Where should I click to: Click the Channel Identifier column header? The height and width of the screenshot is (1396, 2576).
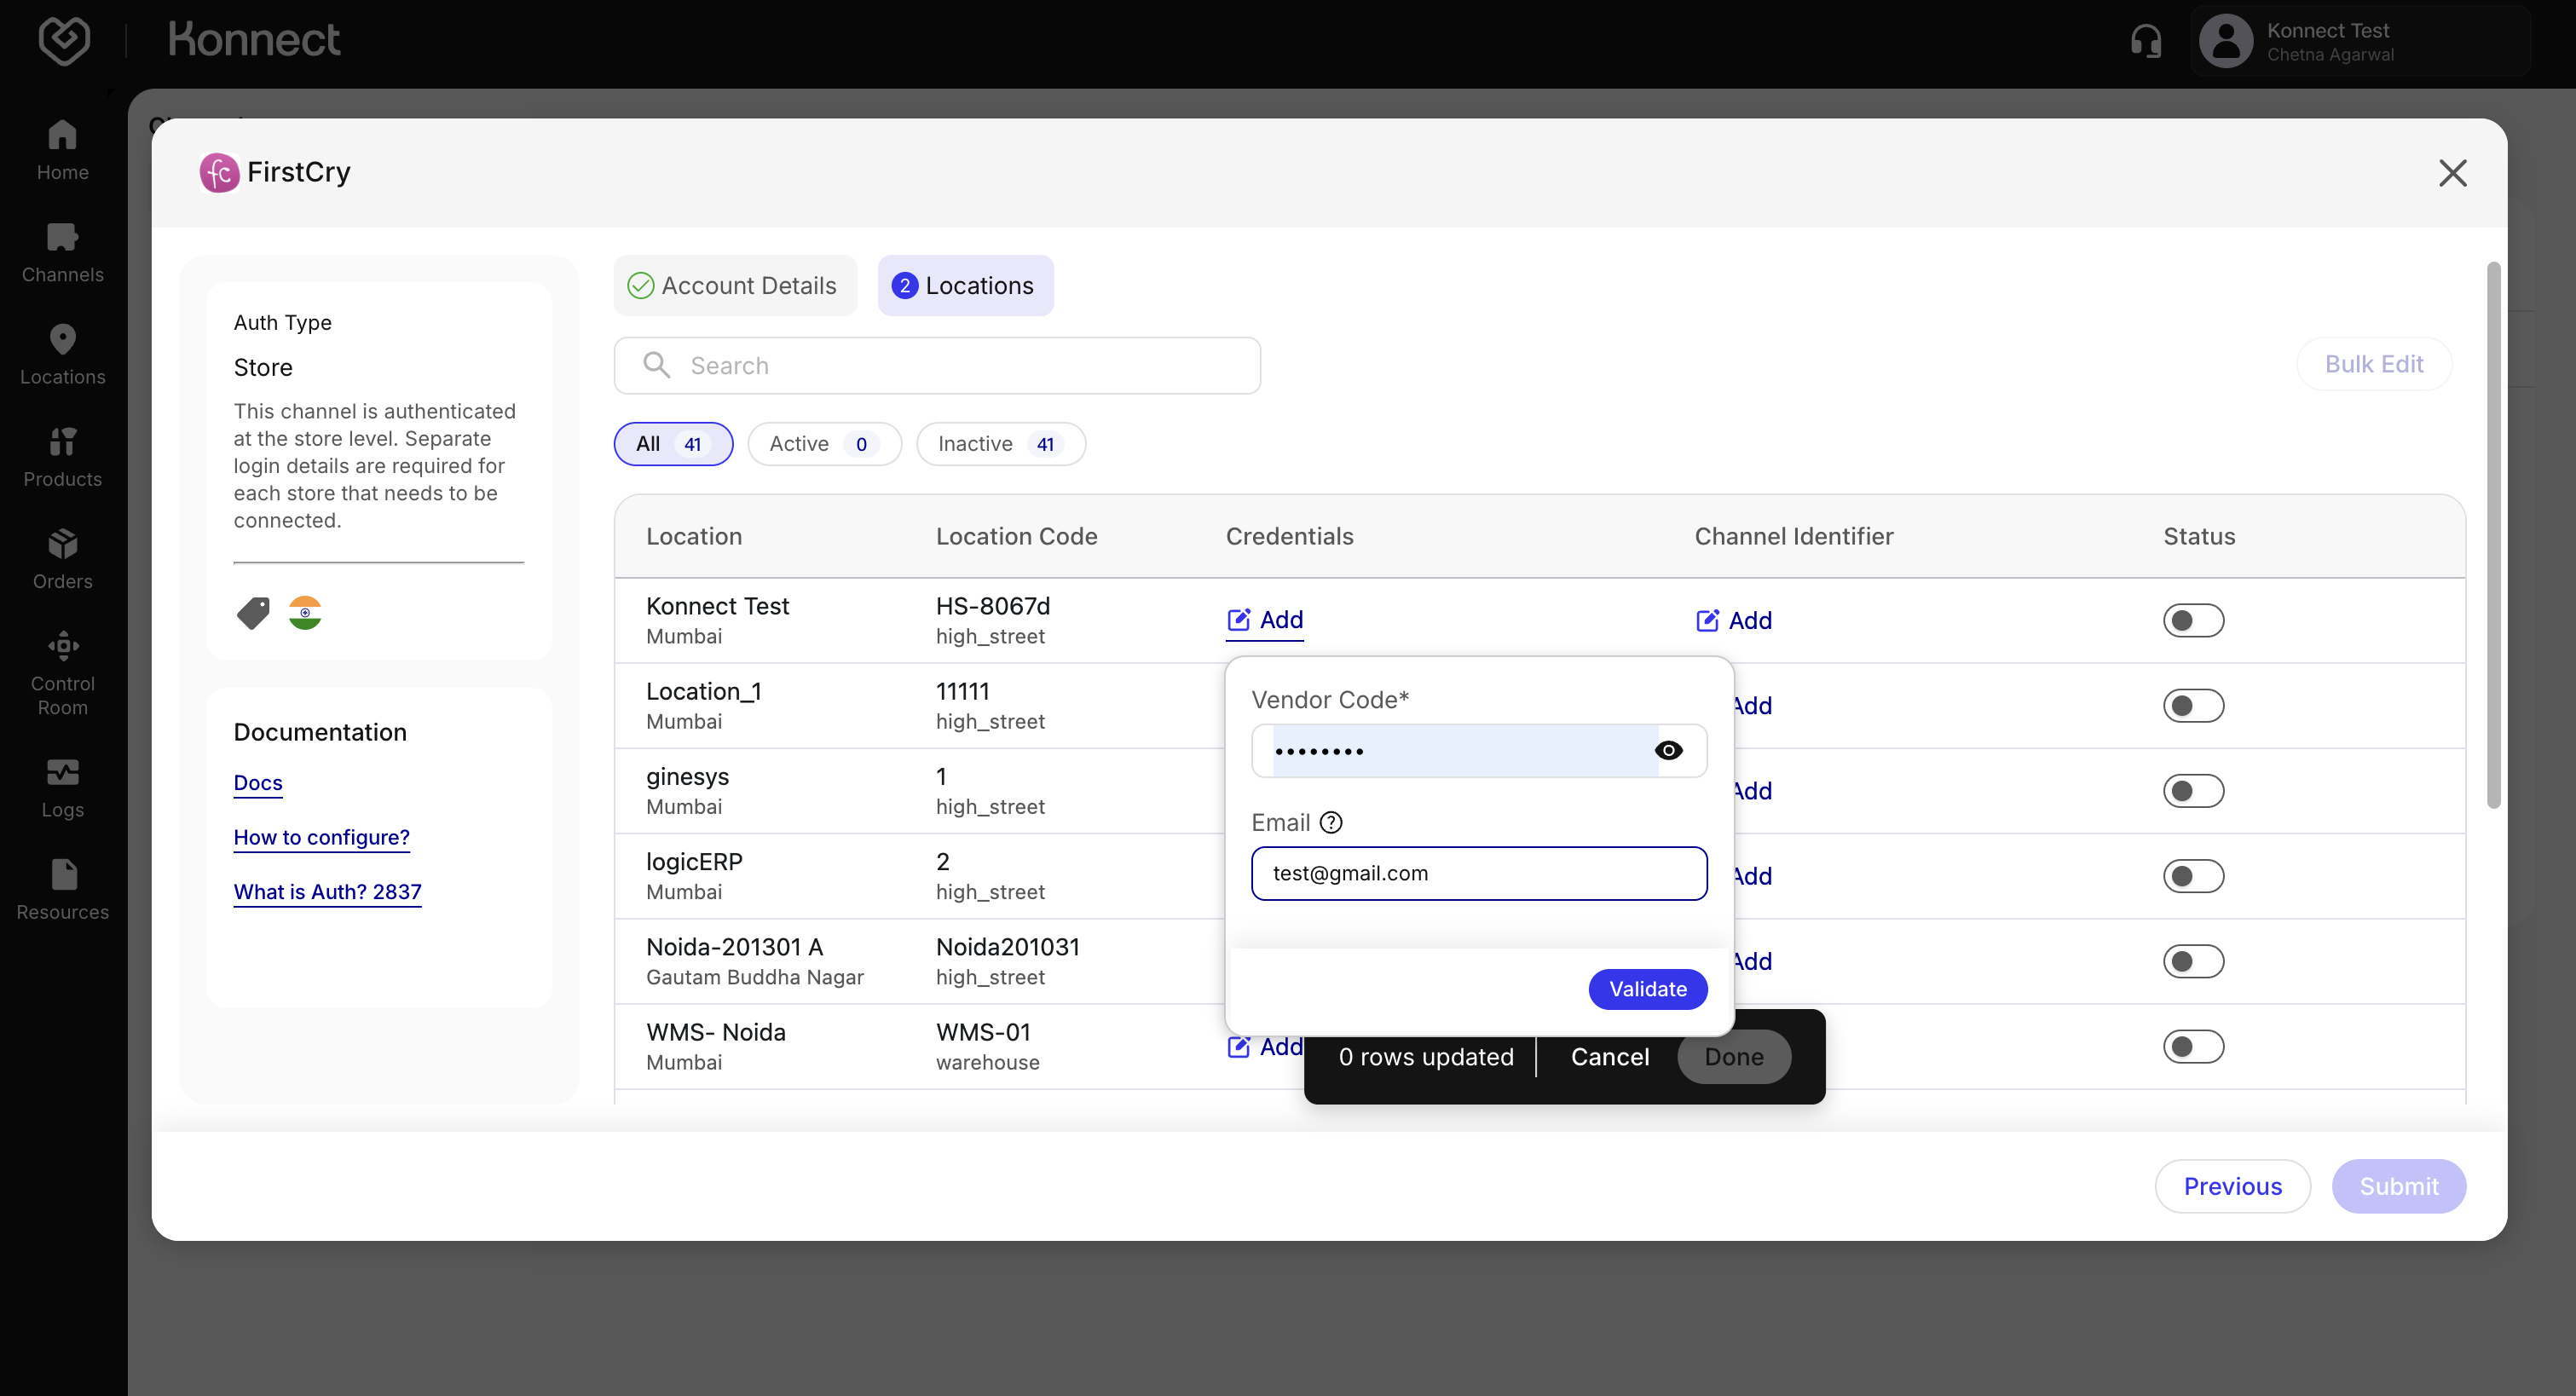(1793, 536)
